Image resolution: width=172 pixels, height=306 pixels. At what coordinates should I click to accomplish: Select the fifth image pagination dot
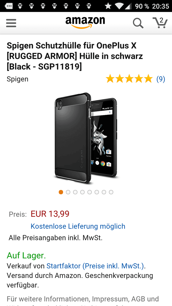click(x=90, y=192)
